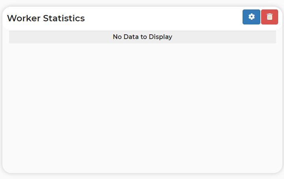Viewport: 284px width, 179px height.
Task: Select the Worker Statistics title text
Action: tap(46, 18)
